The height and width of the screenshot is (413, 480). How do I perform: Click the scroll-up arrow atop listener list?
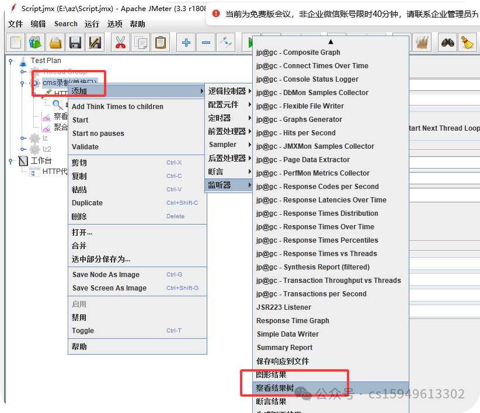(x=331, y=41)
